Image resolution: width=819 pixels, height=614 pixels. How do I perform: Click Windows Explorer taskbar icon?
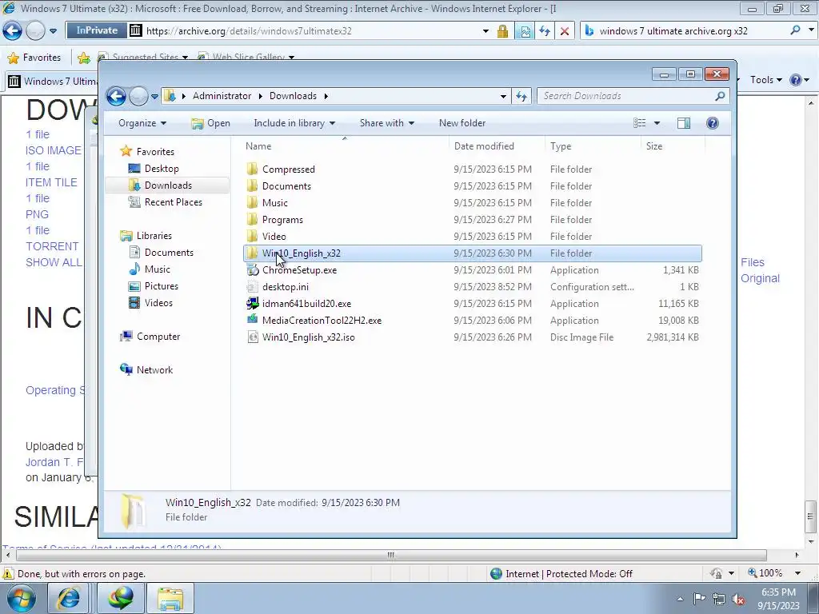(170, 598)
